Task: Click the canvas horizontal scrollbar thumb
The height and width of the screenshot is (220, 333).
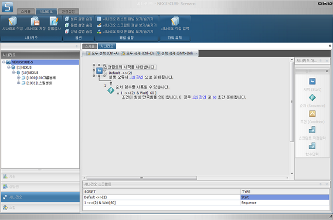Action: (x=142, y=178)
